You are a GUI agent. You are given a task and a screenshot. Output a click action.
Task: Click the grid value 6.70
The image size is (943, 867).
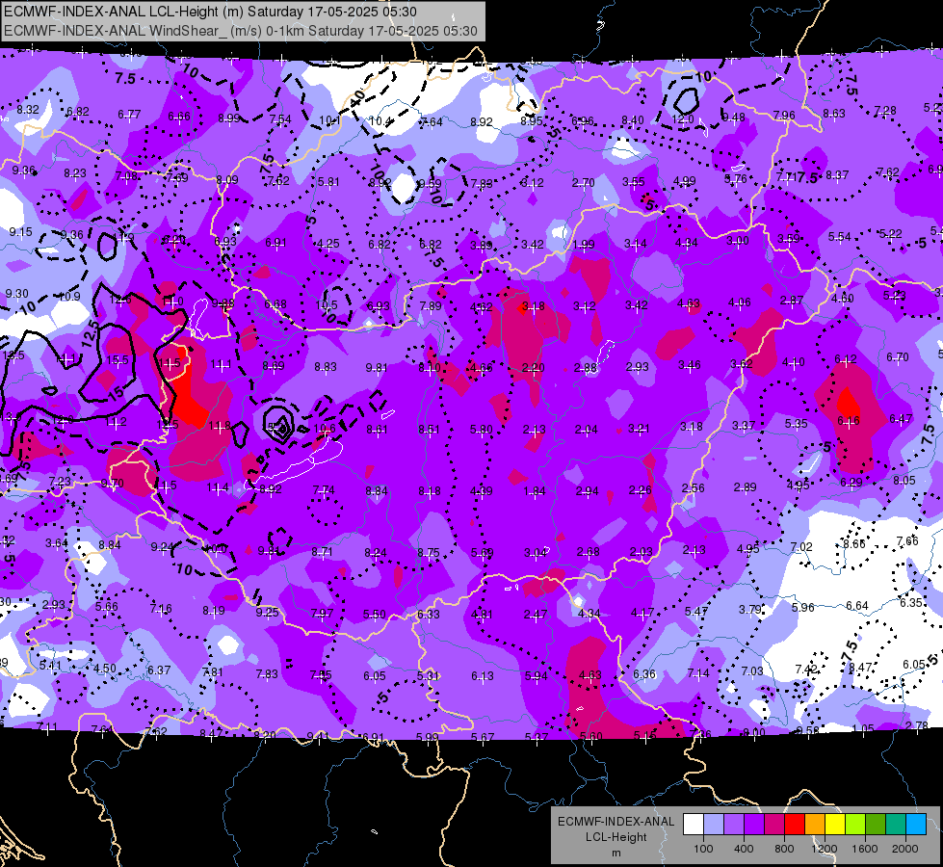pyautogui.click(x=898, y=357)
